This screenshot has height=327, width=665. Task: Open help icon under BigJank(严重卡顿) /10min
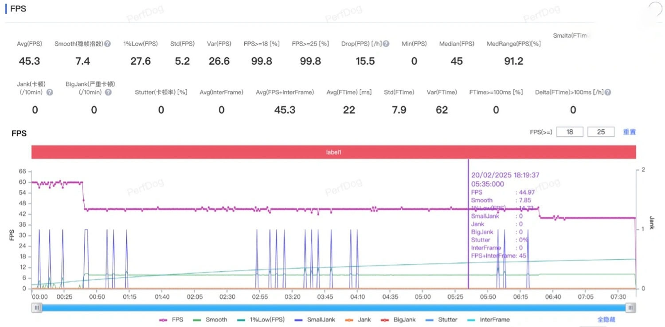(108, 92)
